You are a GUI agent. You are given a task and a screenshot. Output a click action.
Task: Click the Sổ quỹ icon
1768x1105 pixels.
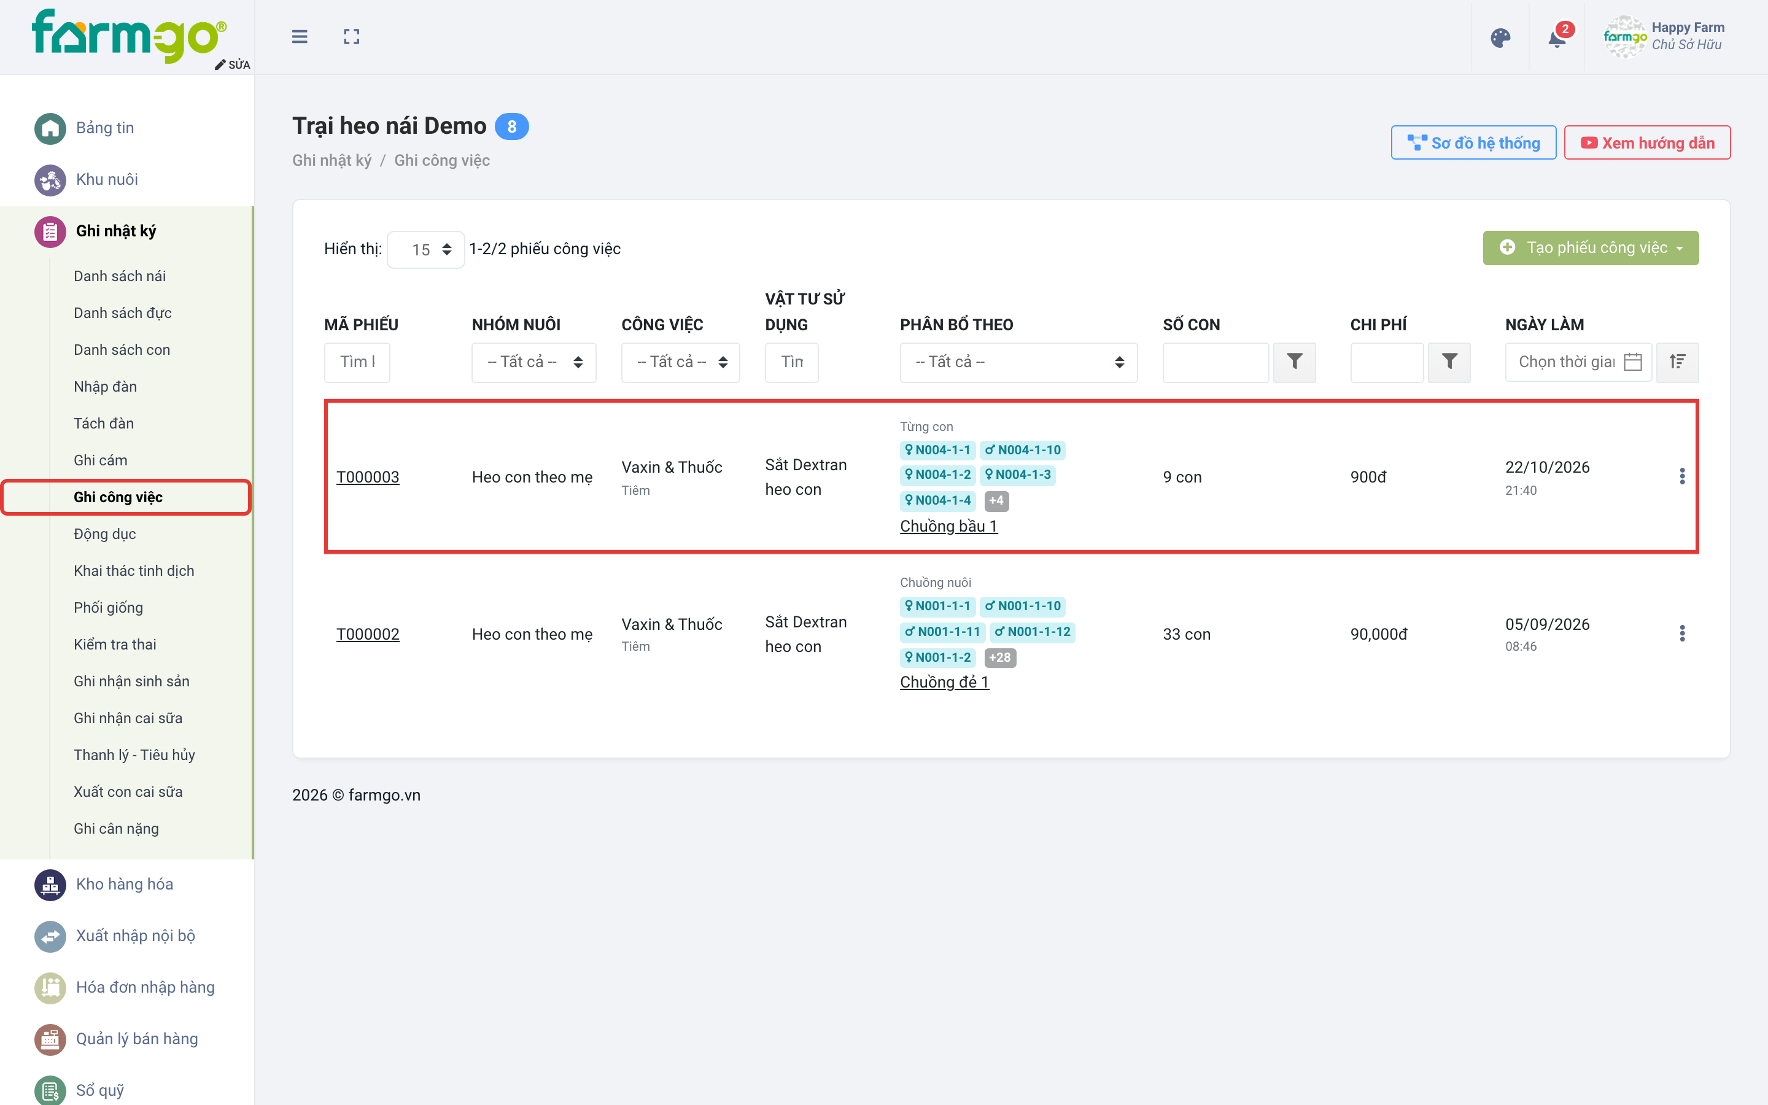pos(50,1090)
